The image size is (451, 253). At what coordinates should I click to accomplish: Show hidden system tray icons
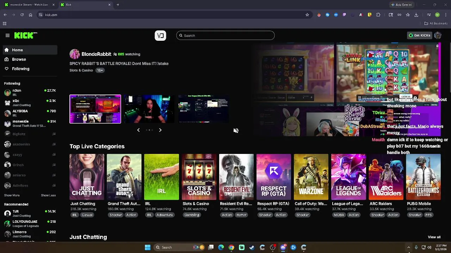click(408, 247)
